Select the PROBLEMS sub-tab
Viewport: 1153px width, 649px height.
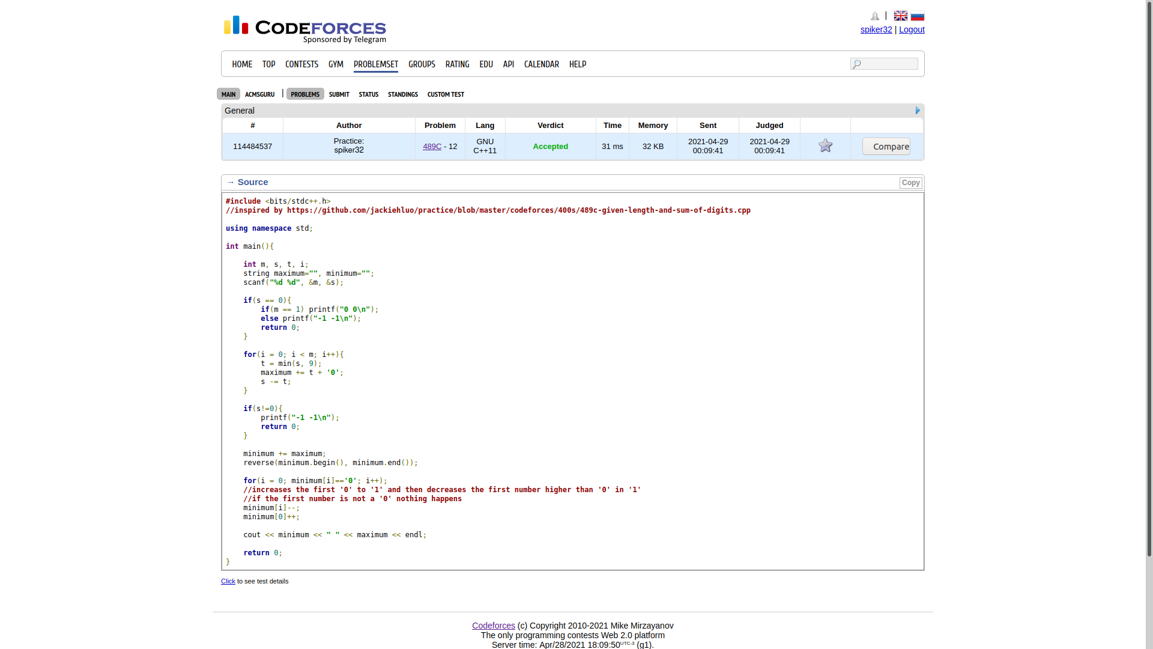tap(305, 94)
